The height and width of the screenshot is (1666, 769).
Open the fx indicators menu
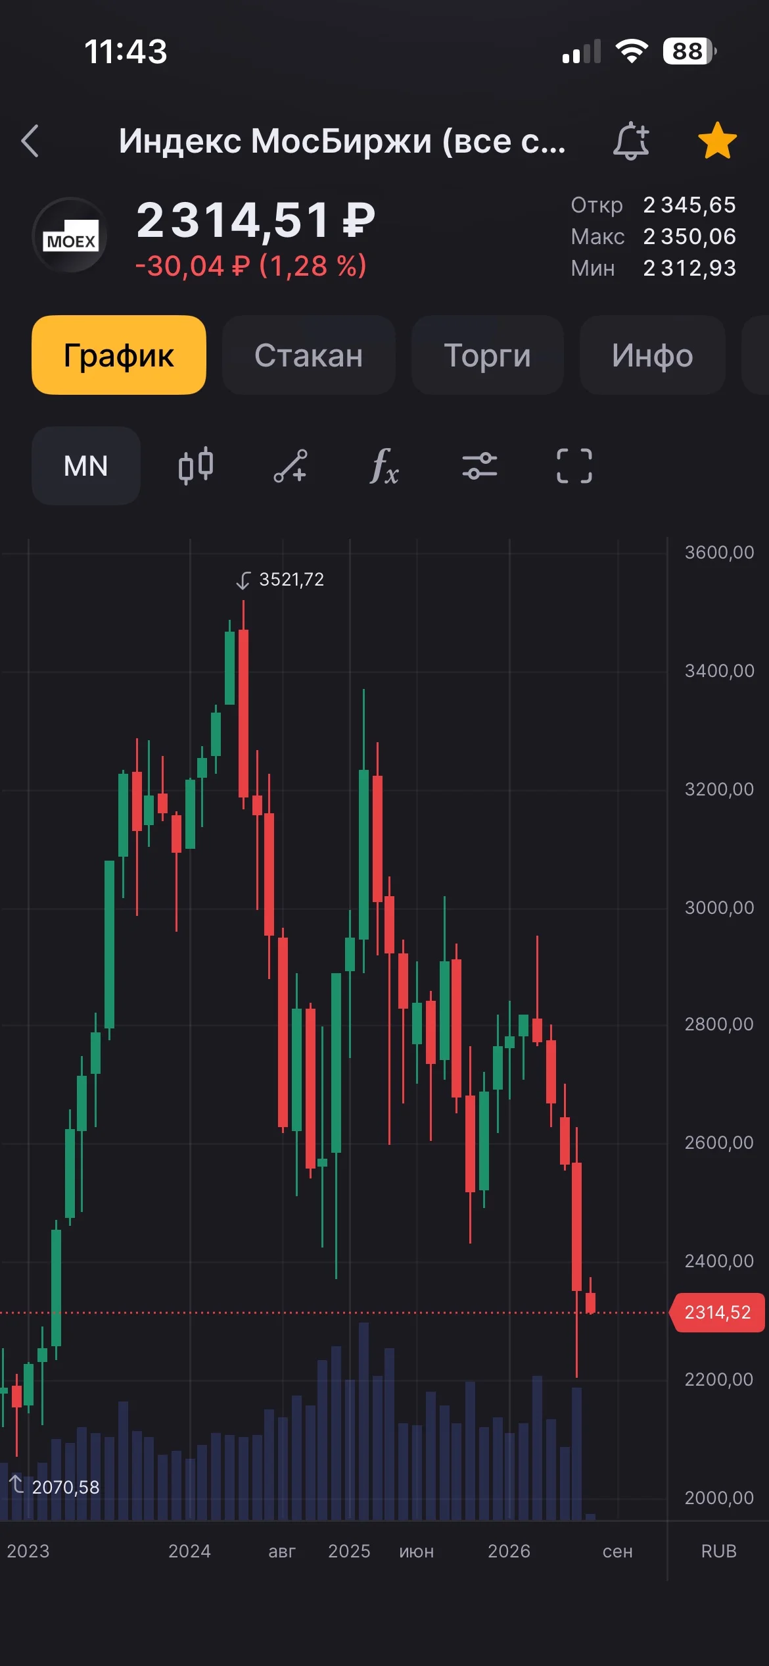(x=384, y=466)
